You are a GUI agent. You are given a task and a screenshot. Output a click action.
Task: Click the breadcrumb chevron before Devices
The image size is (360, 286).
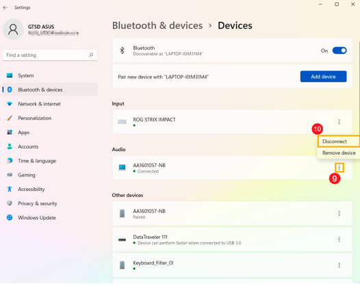210,25
